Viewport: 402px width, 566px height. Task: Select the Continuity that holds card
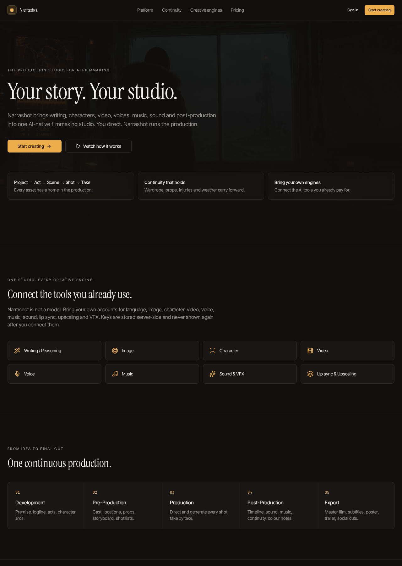[201, 186]
